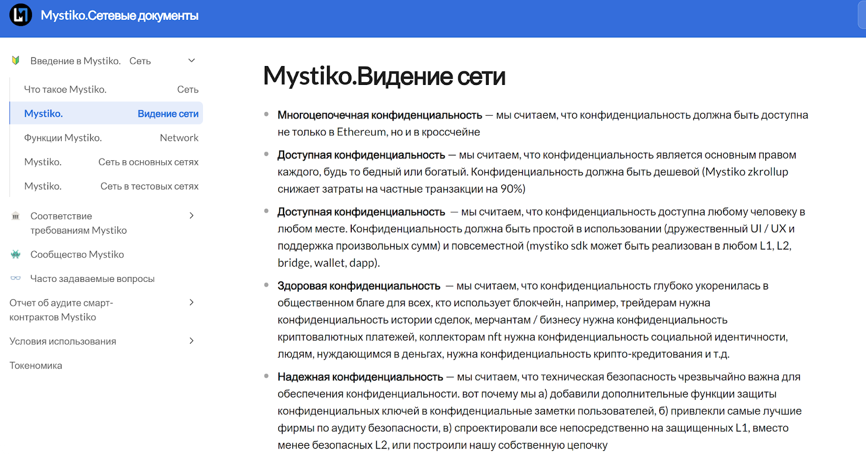Go to Mystiko. Сеть в тестовых сетях
Image resolution: width=866 pixels, height=454 pixels.
[111, 186]
